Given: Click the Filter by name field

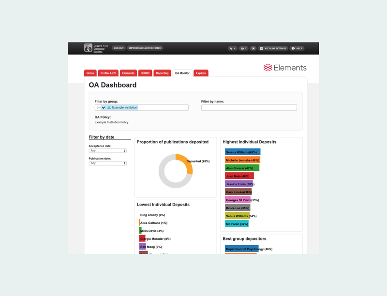Looking at the screenshot, I should pyautogui.click(x=249, y=108).
